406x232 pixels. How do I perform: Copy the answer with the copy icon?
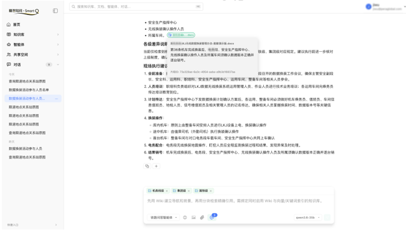tap(147, 167)
